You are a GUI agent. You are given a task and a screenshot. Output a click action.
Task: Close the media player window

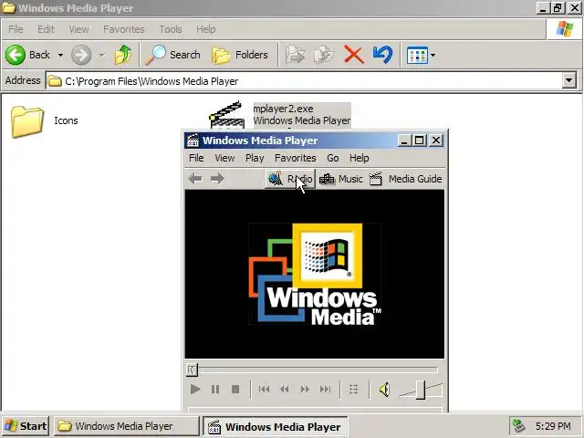(436, 141)
